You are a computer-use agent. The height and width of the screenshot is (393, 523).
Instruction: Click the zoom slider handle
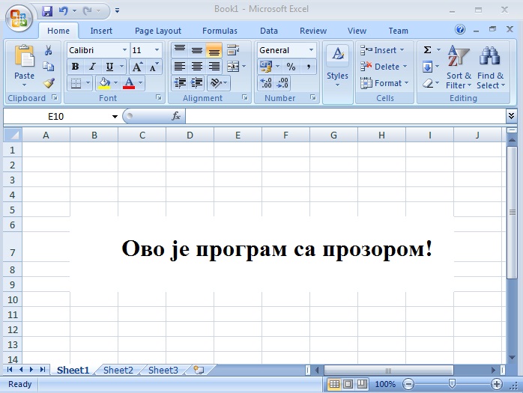(451, 384)
